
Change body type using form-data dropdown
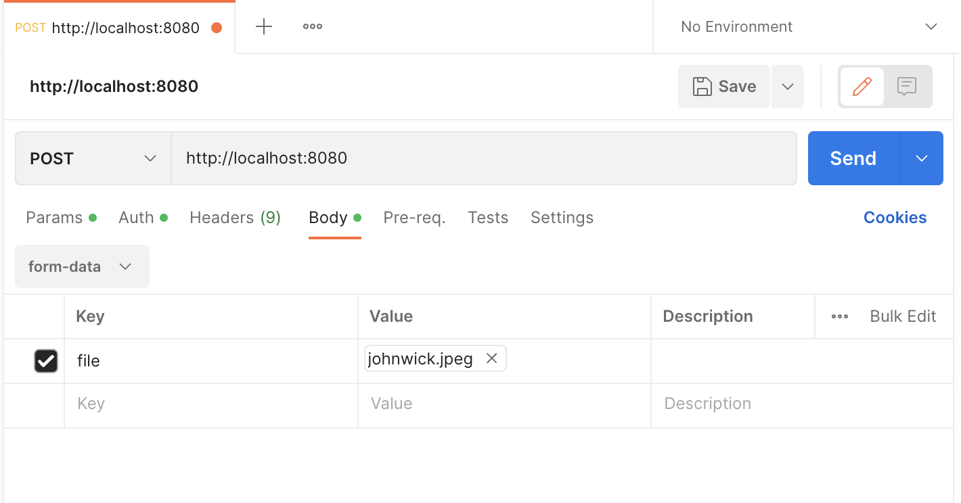pos(81,266)
